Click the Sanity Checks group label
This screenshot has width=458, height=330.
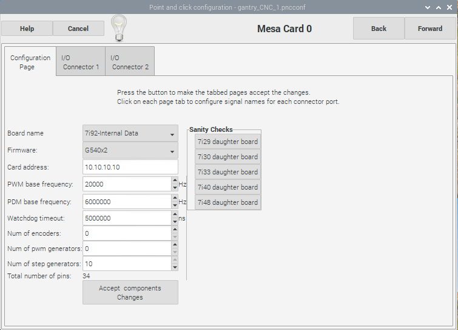point(211,129)
